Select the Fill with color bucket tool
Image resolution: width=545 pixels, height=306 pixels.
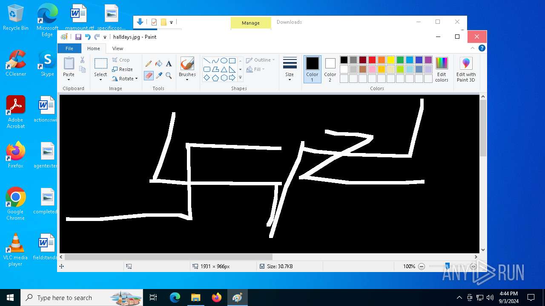pos(159,64)
